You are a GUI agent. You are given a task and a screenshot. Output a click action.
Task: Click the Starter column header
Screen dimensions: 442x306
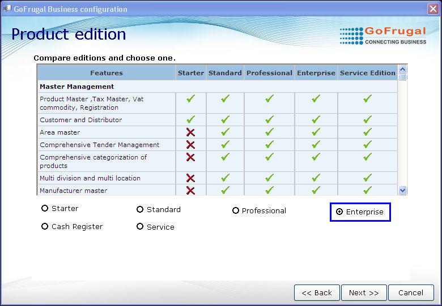pyautogui.click(x=191, y=73)
